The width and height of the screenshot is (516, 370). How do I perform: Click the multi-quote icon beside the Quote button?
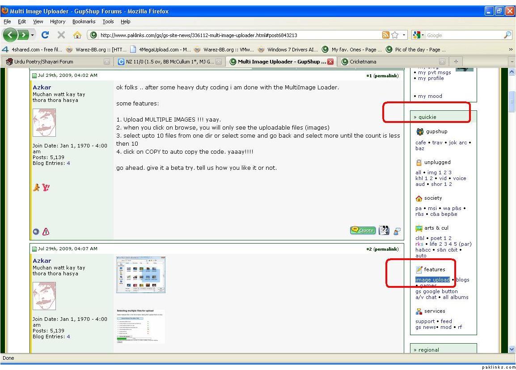(x=384, y=231)
